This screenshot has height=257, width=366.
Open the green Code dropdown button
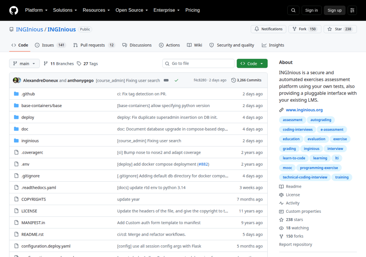(252, 64)
